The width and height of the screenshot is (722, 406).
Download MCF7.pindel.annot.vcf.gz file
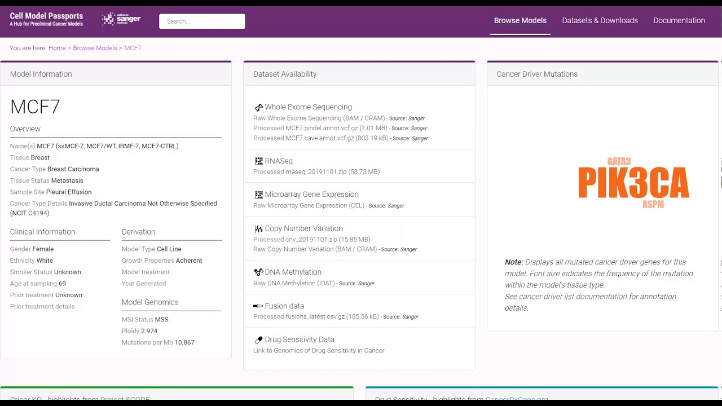(x=320, y=128)
